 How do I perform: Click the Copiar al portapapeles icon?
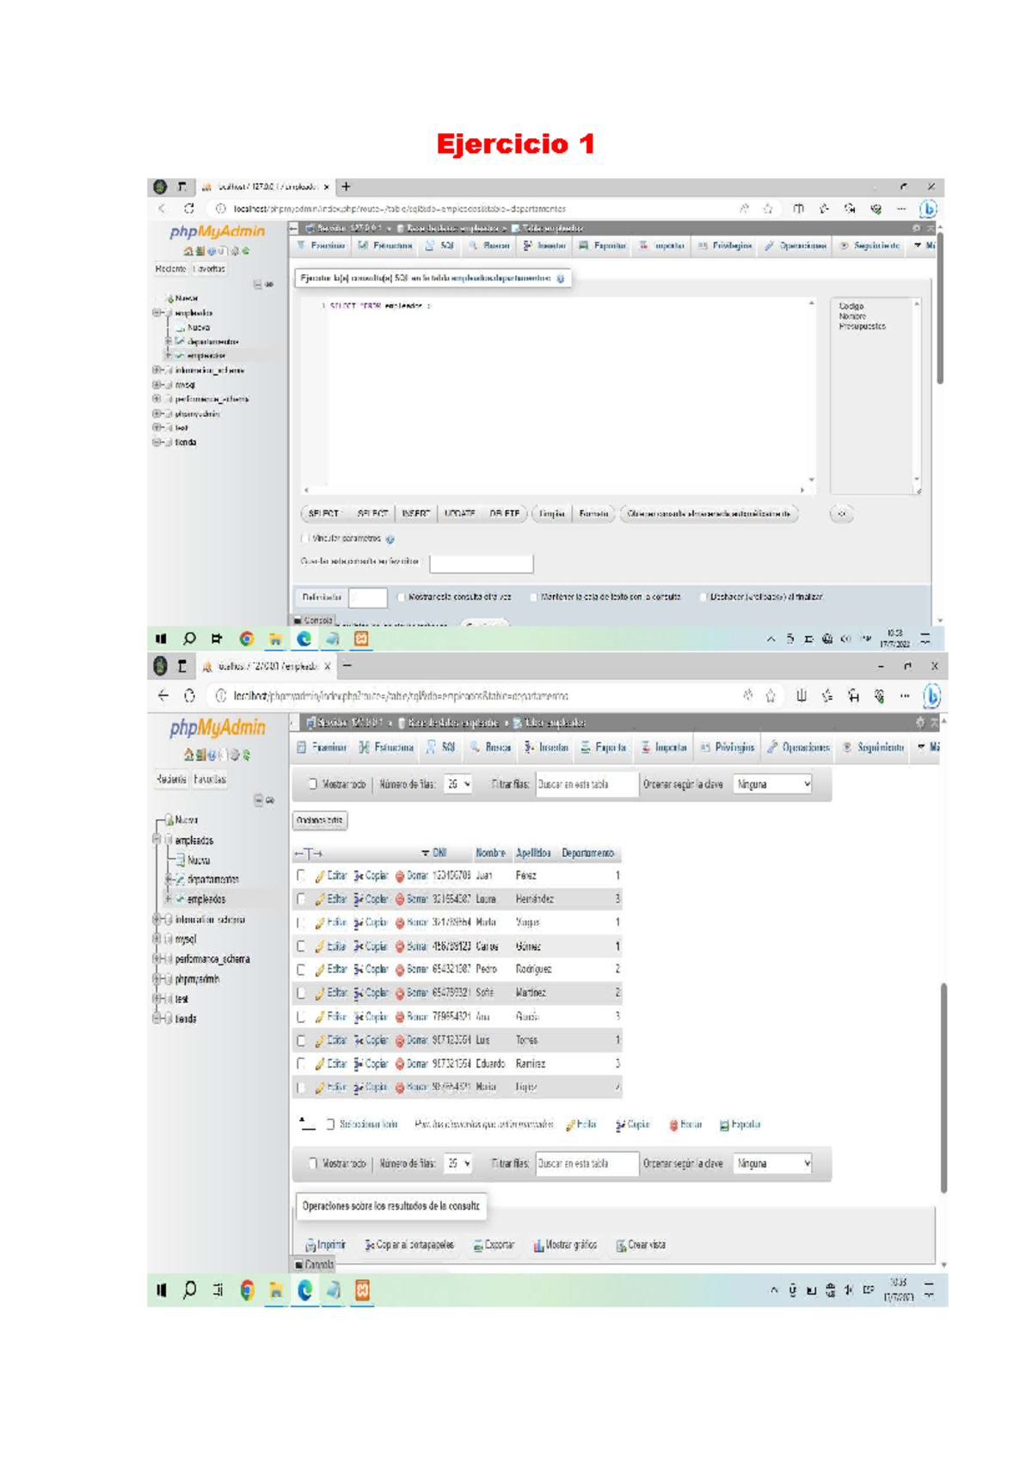(370, 1245)
